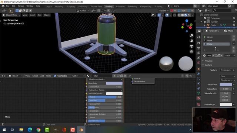Image resolution: width=237 pixels, height=133 pixels.
Task: Move material slot down arrow
Action: [x=234, y=51]
